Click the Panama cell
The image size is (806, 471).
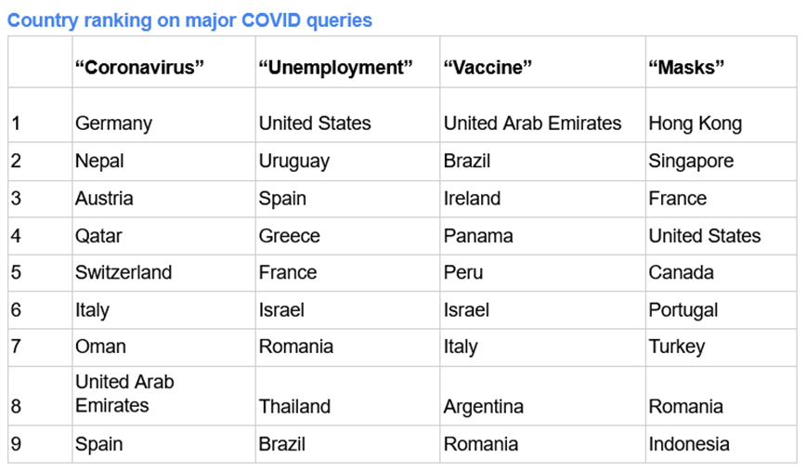pos(478,236)
